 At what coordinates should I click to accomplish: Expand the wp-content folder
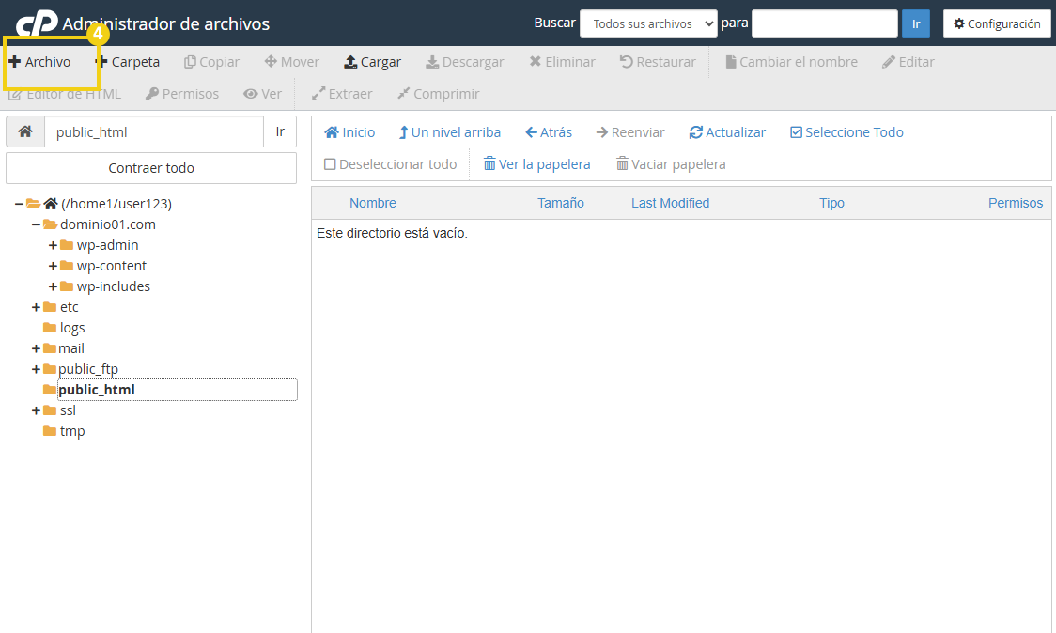53,266
